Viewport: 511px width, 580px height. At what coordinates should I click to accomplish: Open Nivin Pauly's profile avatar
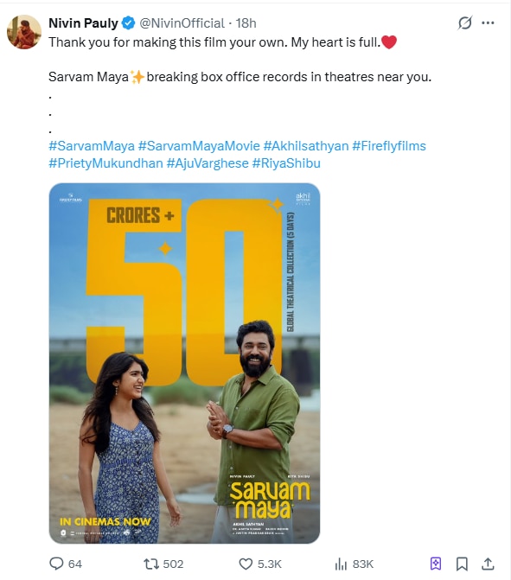point(24,32)
